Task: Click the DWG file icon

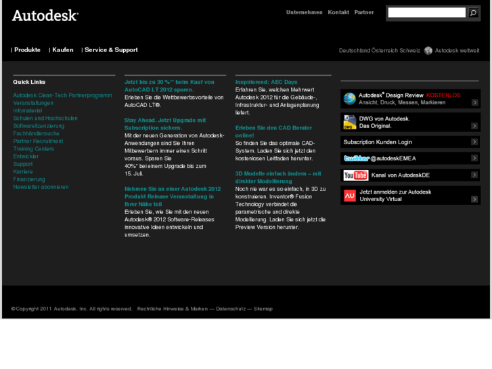Action: [x=350, y=122]
